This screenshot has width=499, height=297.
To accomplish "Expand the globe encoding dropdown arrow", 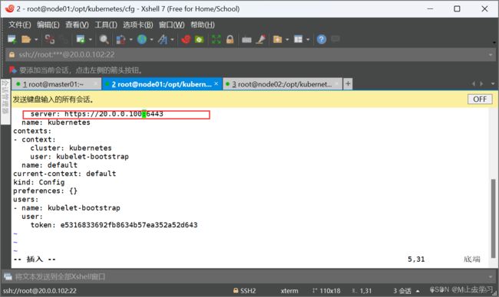I will pyautogui.click(x=151, y=40).
